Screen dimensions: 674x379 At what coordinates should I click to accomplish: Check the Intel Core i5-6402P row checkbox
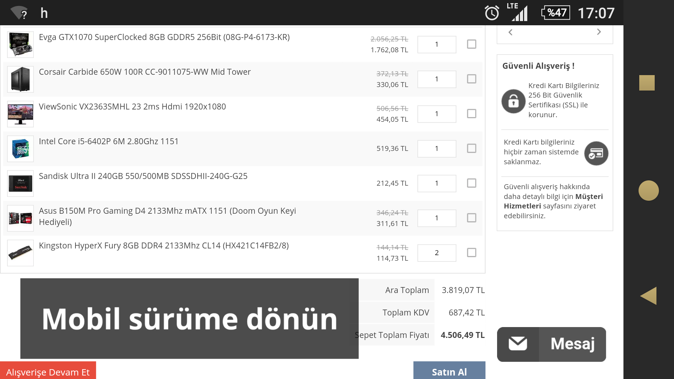(471, 148)
